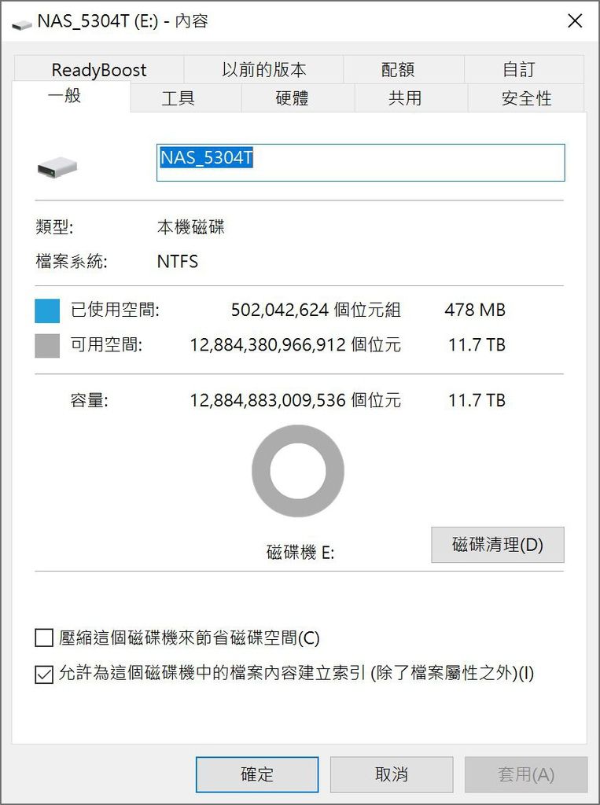The height and width of the screenshot is (805, 600).
Task: Switch to the 以前的版本 tab
Action: (263, 69)
